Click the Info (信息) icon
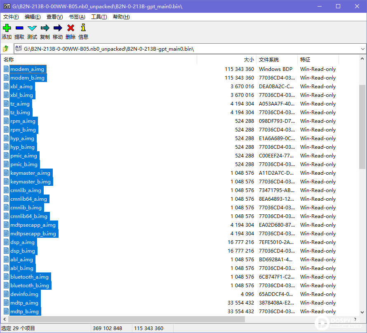This screenshot has width=367, height=333. pos(83,28)
